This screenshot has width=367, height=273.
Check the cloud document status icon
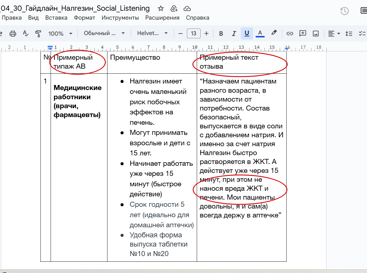click(187, 8)
